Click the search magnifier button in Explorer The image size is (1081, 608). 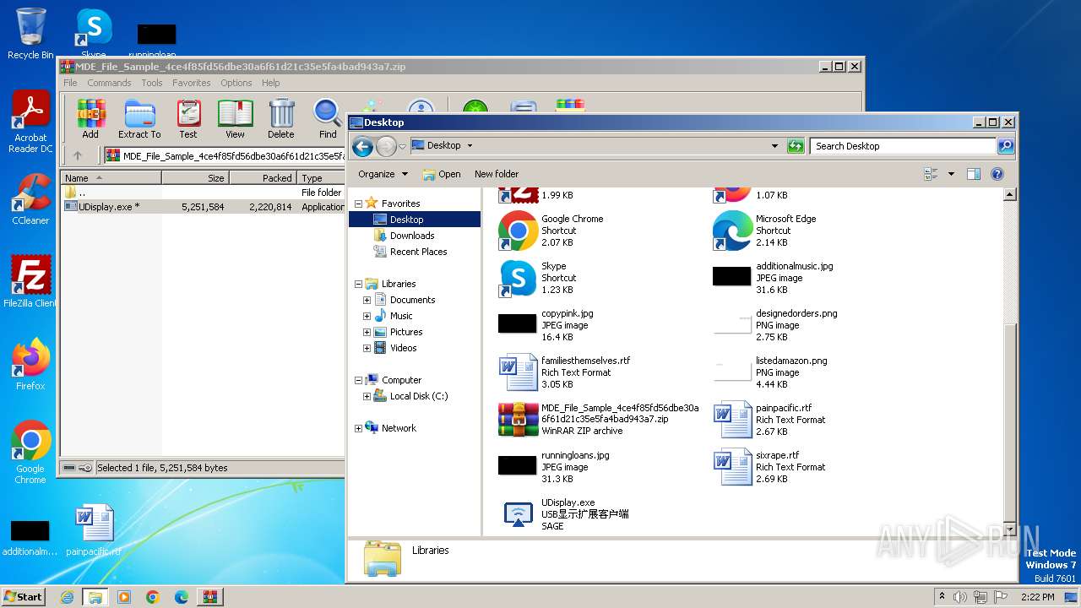coord(1006,146)
